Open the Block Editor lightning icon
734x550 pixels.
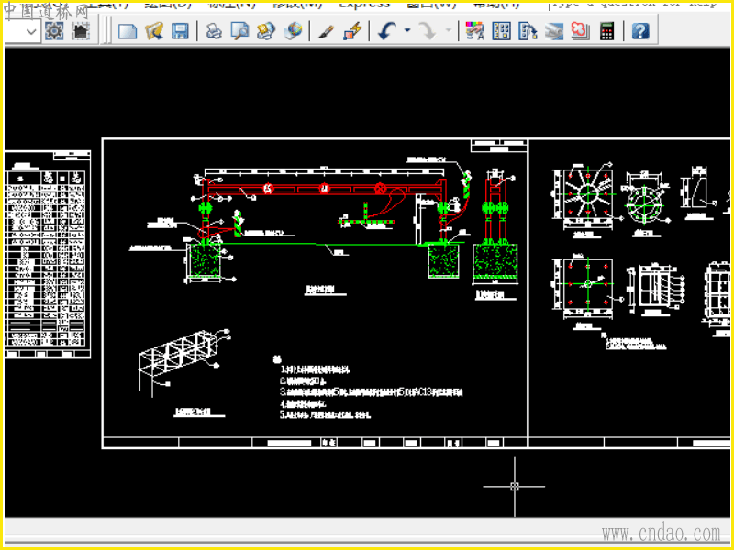(352, 32)
